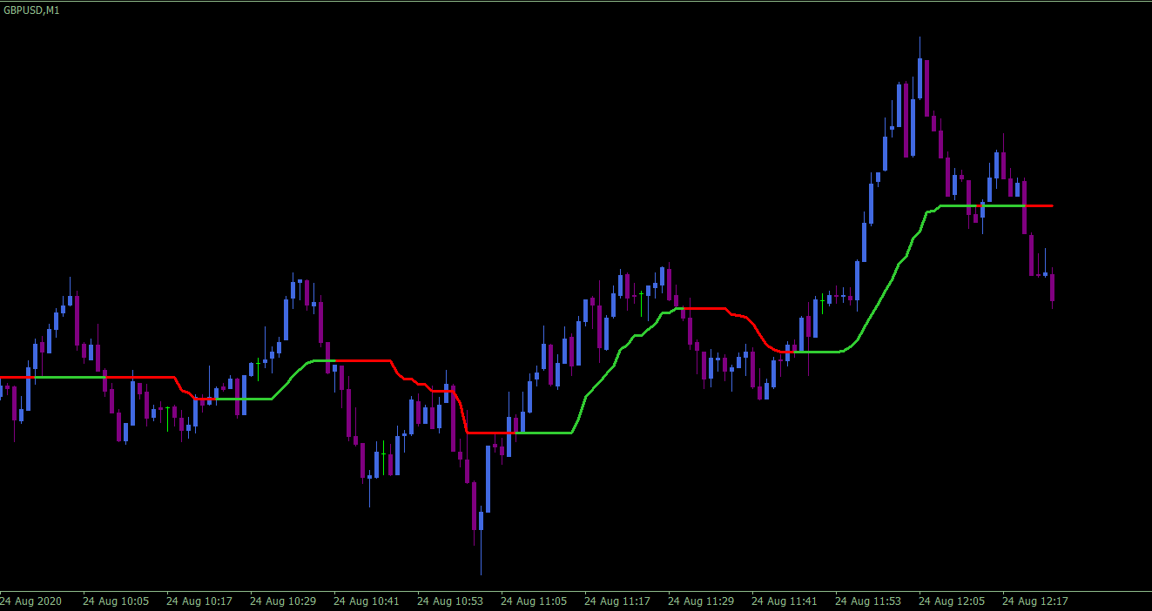Click the last purple candle on the chart
Image resolution: width=1152 pixels, height=611 pixels.
(x=1052, y=287)
